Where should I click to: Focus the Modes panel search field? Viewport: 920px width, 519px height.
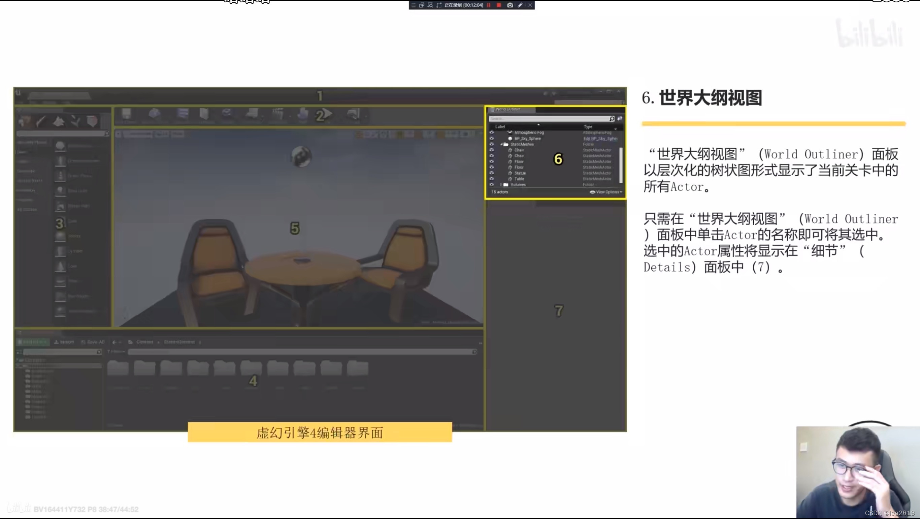click(x=63, y=133)
